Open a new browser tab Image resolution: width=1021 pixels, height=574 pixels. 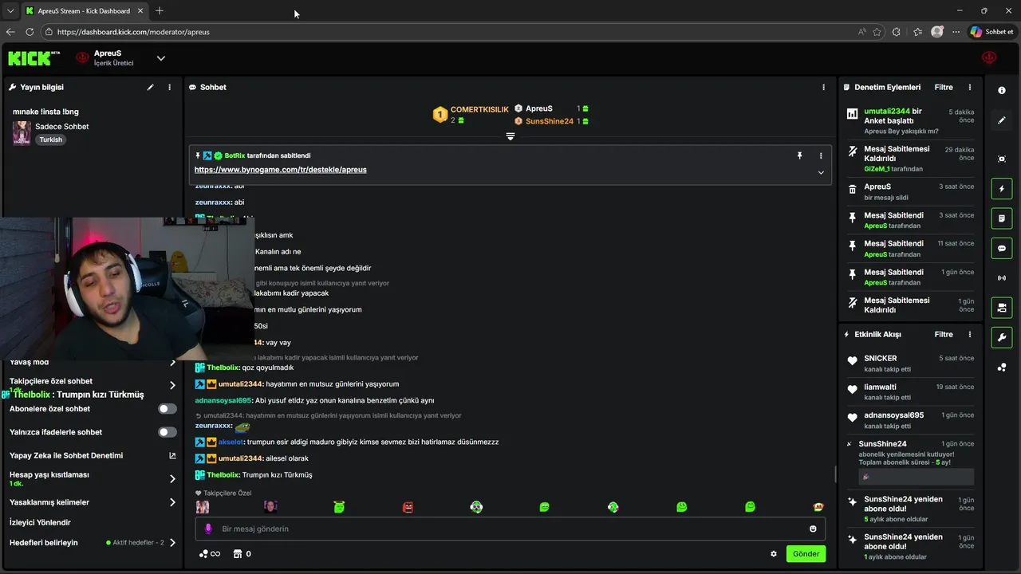pyautogui.click(x=160, y=11)
